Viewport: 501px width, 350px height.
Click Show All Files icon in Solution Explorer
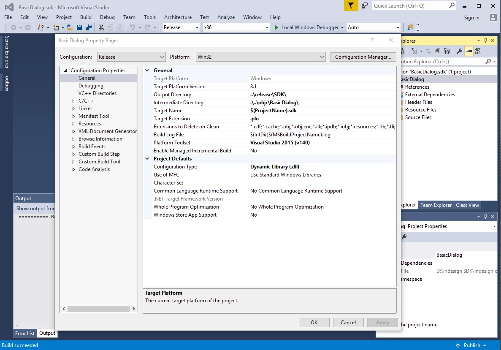(x=447, y=51)
